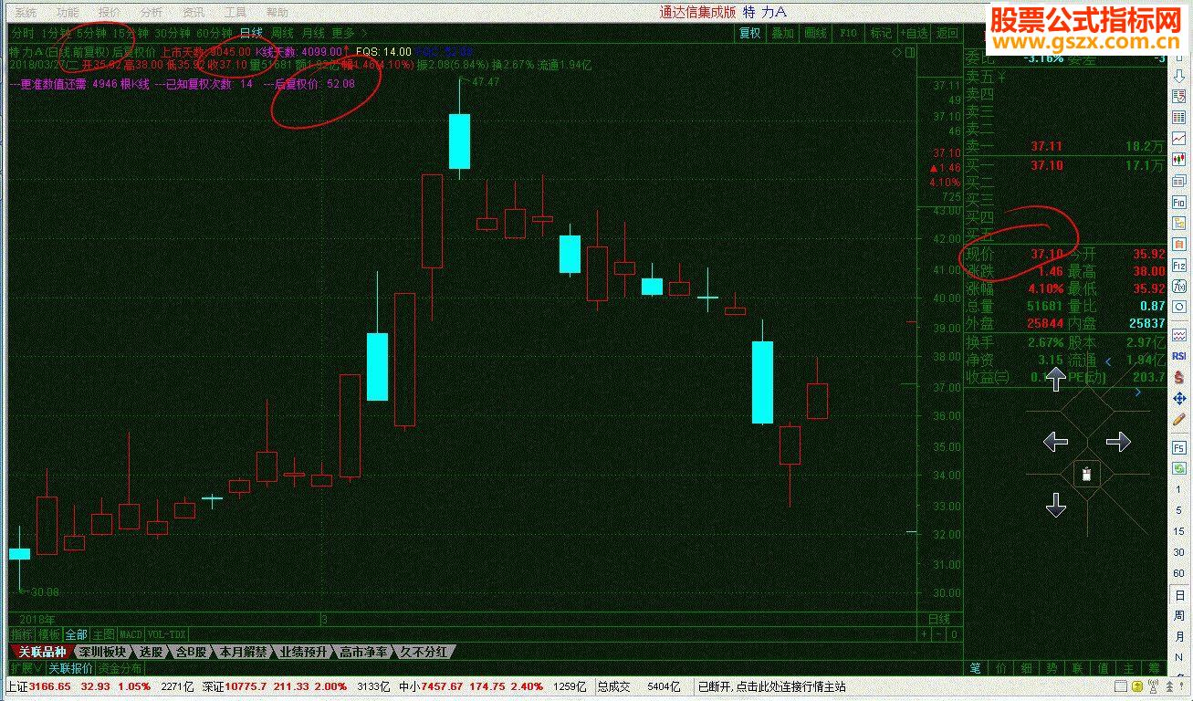This screenshot has height=701, width=1193.
Task: Click the RSI indicator sidebar icon
Action: coord(1179,356)
